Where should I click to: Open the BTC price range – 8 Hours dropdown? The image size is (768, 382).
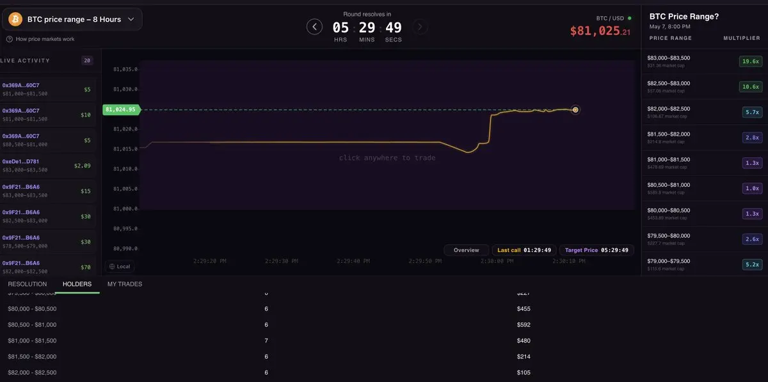(x=72, y=19)
